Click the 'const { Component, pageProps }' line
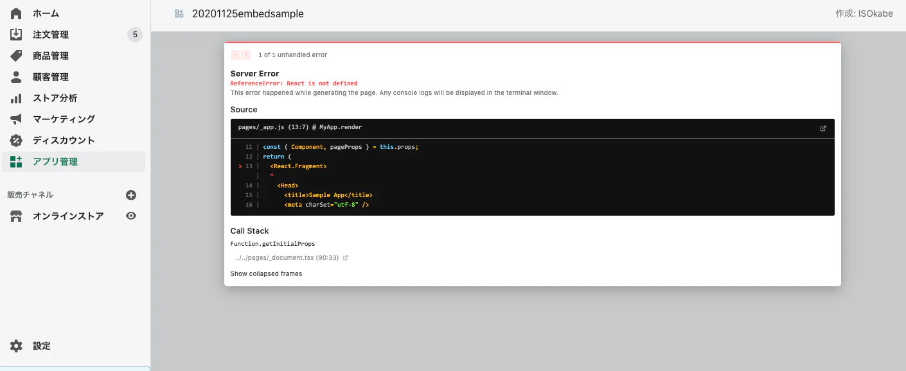The width and height of the screenshot is (906, 371). click(341, 147)
